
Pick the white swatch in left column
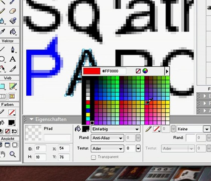(88, 98)
